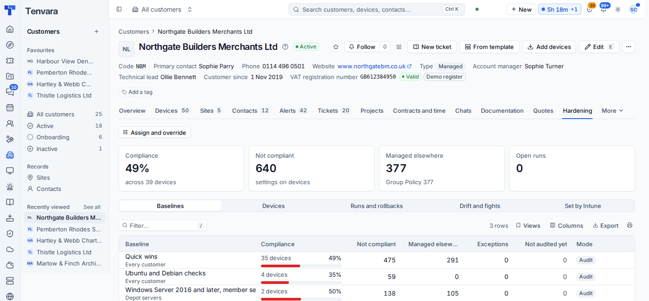Open the compass explore icon in rail
Image resolution: width=649 pixels, height=301 pixels.
(x=10, y=45)
